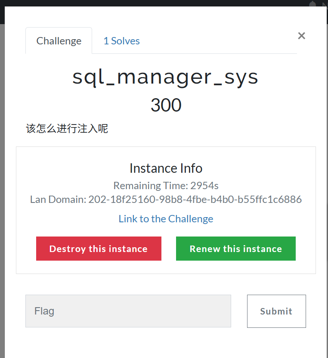The height and width of the screenshot is (358, 328).
Task: Switch to the Challenge tab
Action: pos(59,41)
